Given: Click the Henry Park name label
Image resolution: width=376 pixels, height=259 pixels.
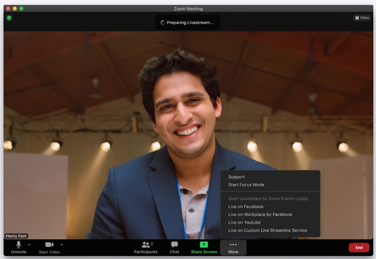Looking at the screenshot, I should [16, 236].
